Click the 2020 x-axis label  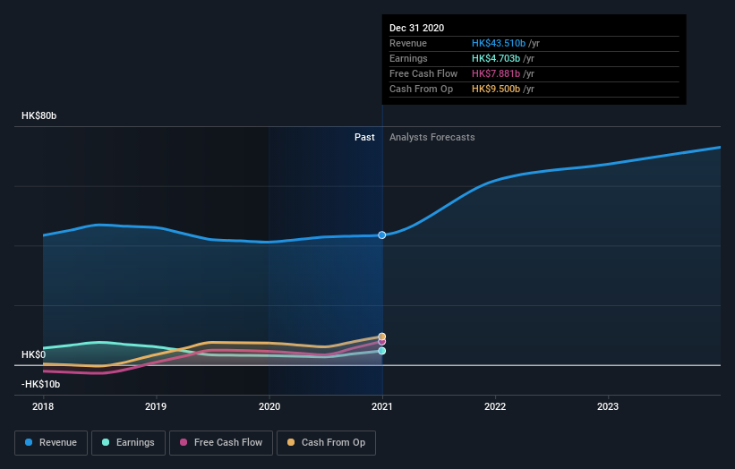point(269,406)
